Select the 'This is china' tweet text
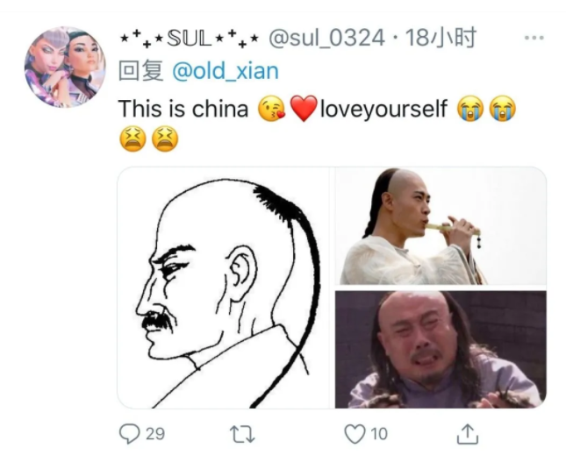Viewport: 566px width, 455px height. [183, 109]
